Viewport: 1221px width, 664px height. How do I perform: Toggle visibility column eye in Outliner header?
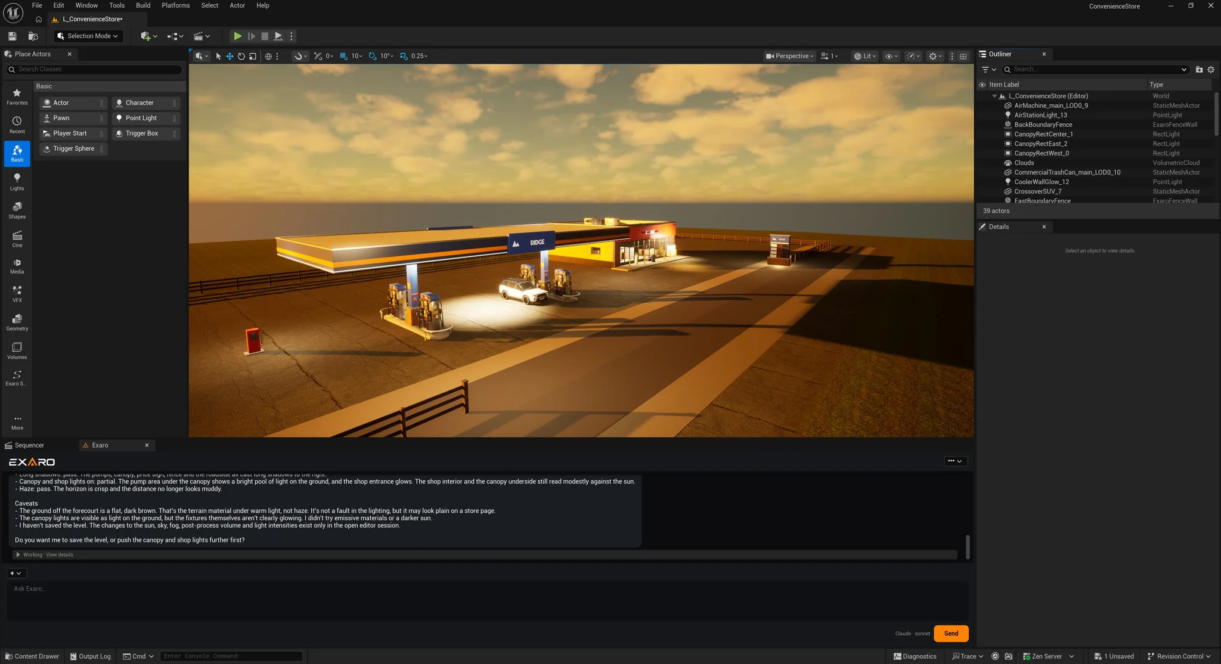(982, 85)
